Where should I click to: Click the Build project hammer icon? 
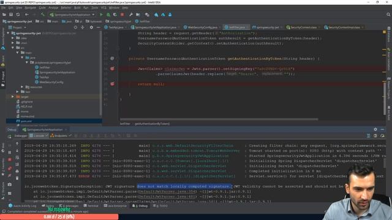(x=42, y=15)
